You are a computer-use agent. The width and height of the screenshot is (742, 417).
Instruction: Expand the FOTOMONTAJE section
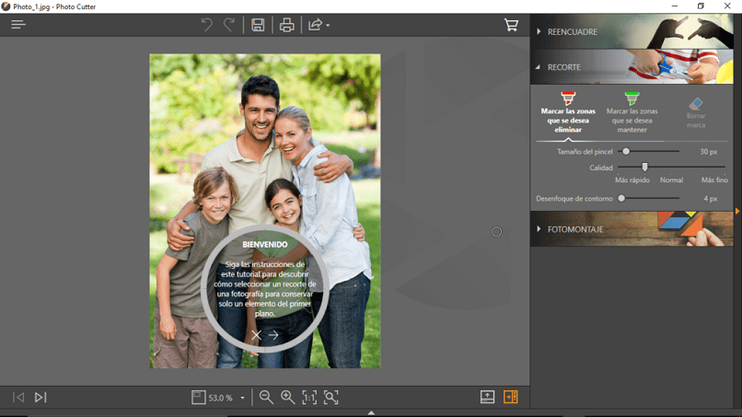coord(632,229)
